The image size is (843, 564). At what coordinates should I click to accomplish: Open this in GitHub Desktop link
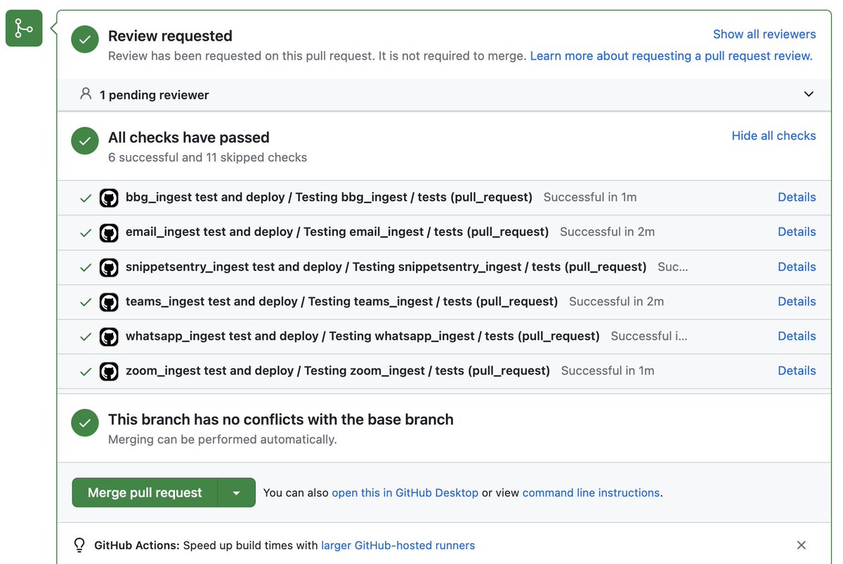[405, 493]
